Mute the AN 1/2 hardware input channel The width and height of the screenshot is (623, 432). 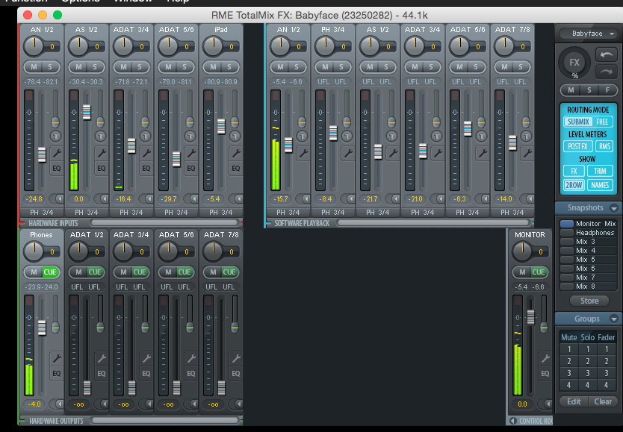click(x=33, y=68)
